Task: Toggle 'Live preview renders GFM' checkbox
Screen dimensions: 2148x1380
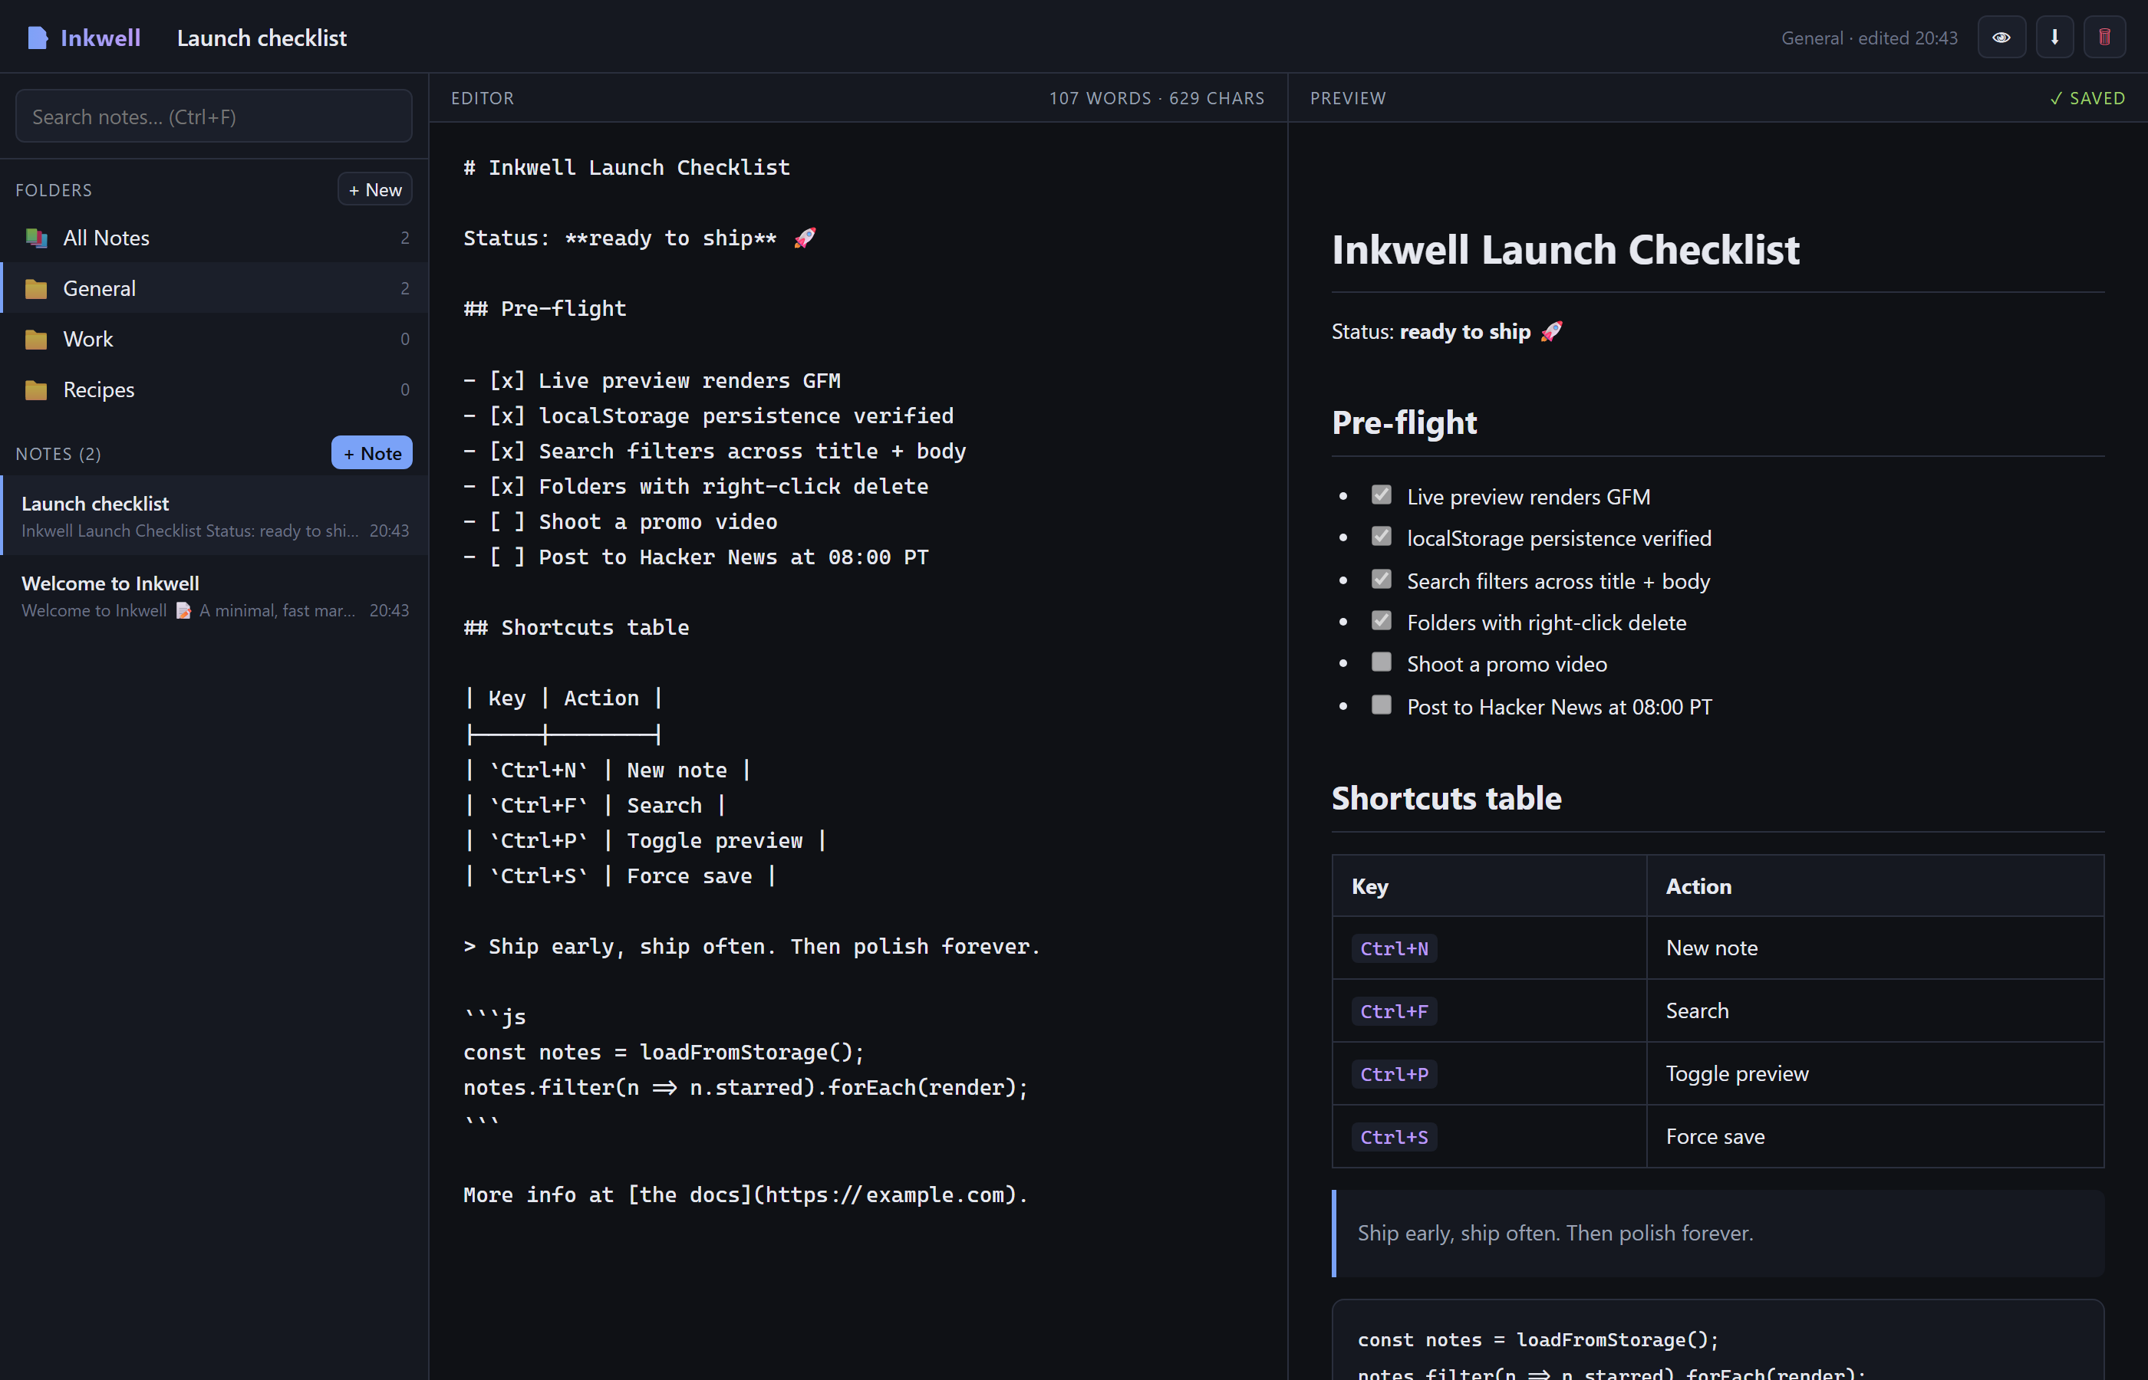Action: click(x=1382, y=495)
